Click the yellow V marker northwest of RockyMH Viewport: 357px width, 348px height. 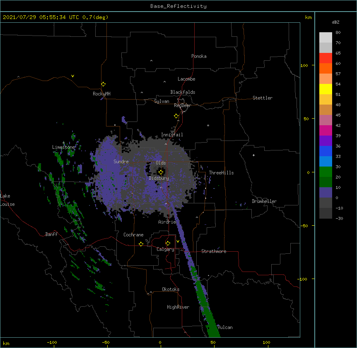point(72,76)
